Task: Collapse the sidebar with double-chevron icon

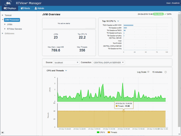Action: (x=3, y=133)
